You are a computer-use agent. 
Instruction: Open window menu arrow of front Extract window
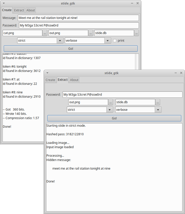tap(48, 73)
